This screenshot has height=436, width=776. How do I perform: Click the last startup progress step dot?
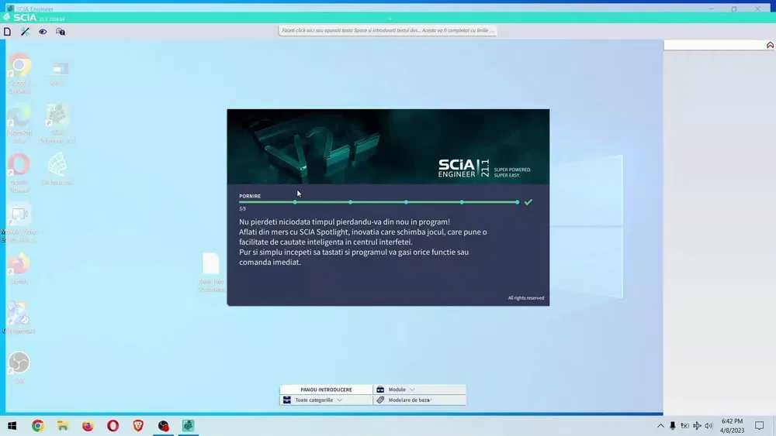pyautogui.click(x=517, y=202)
